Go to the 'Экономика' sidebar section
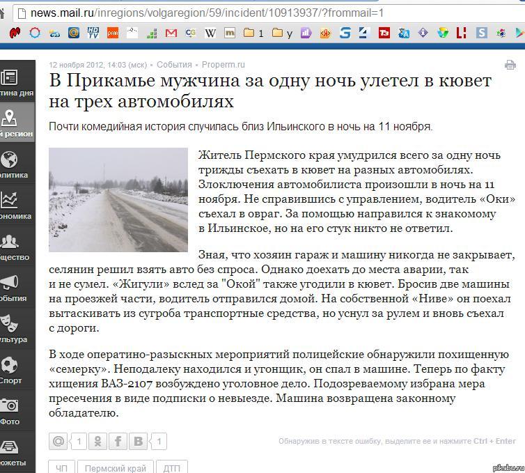The height and width of the screenshot is (473, 525). coord(17,204)
